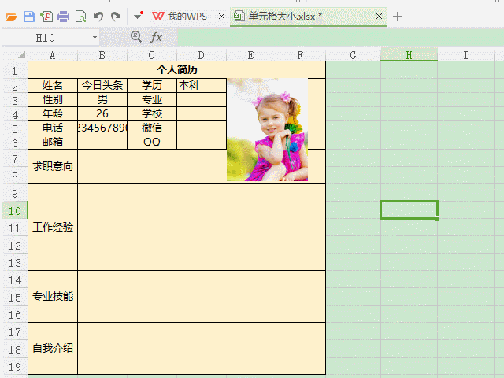Click the Save disk icon
This screenshot has height=378, width=504.
tap(29, 17)
